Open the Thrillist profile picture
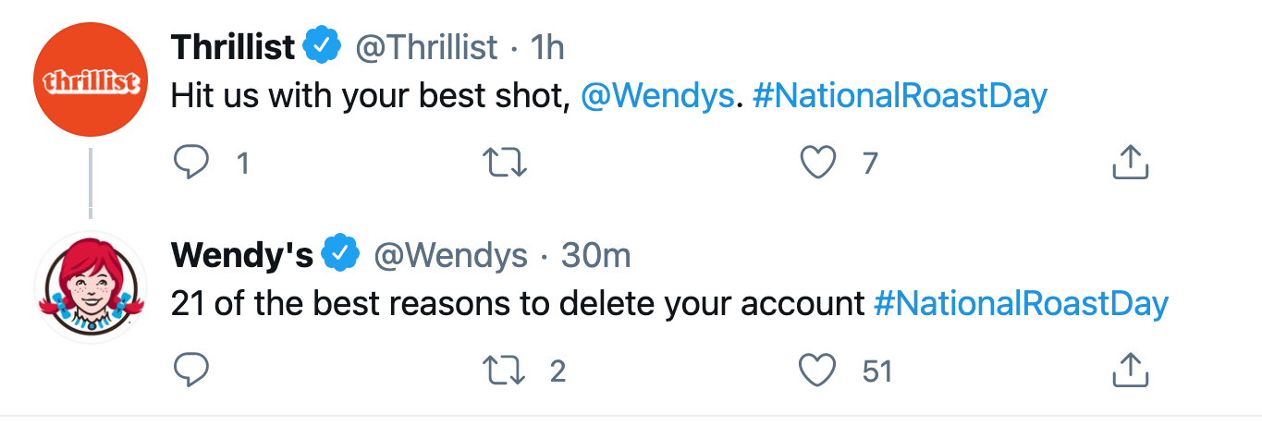Screen dimensions: 1262x426 coord(90,80)
